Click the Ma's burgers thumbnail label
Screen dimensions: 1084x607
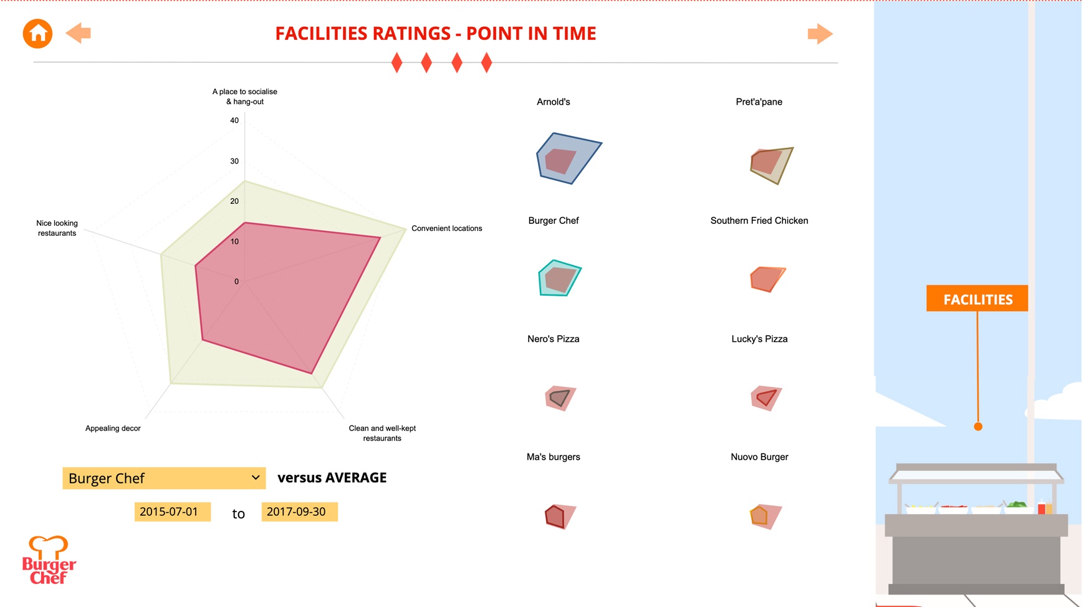553,457
